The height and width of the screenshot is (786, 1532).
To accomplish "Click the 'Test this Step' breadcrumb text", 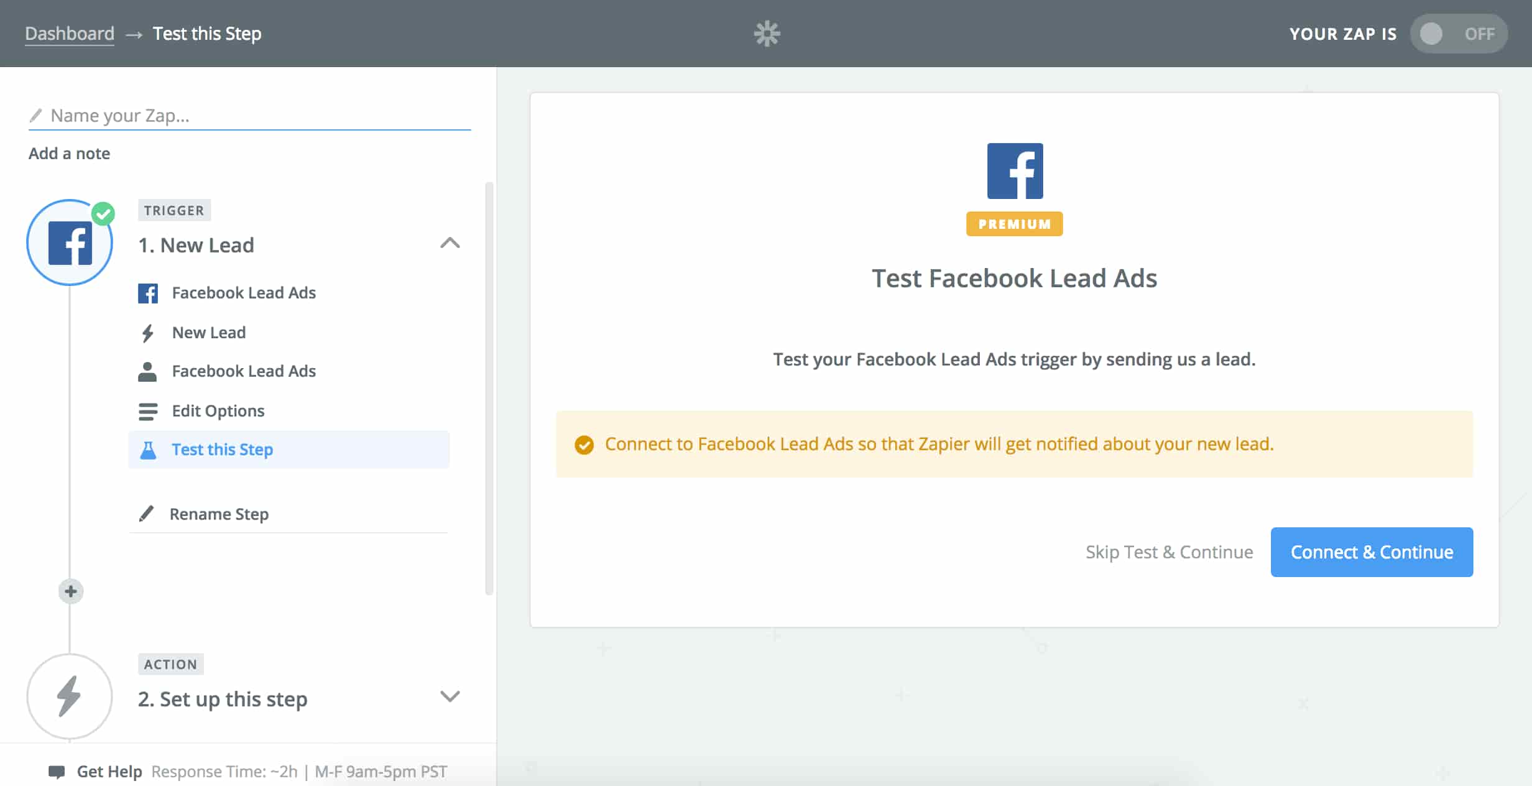I will tap(207, 34).
